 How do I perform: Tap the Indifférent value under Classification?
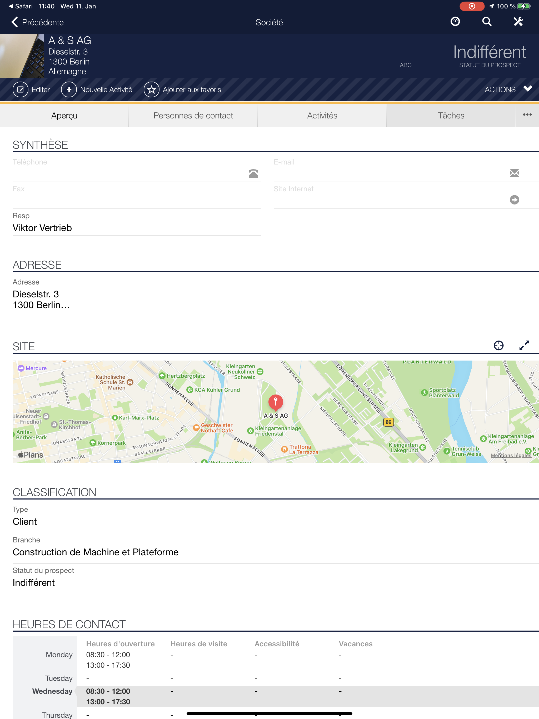click(34, 583)
